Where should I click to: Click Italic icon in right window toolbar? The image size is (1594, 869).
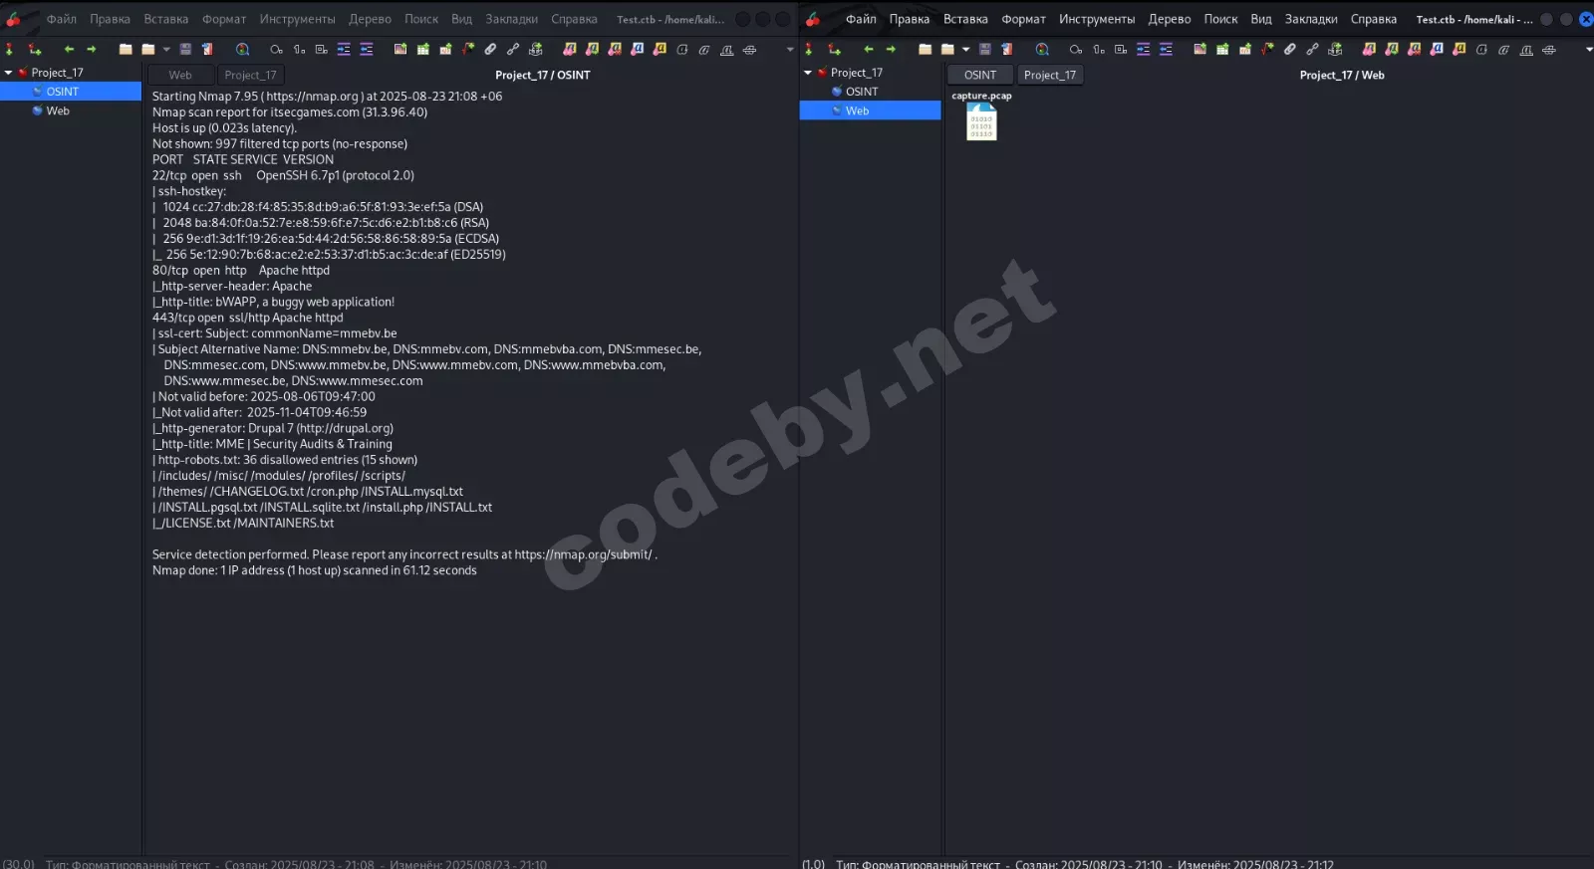pyautogui.click(x=1504, y=49)
